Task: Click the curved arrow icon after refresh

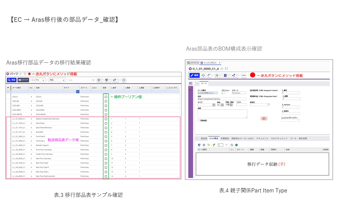Action: click(x=209, y=75)
